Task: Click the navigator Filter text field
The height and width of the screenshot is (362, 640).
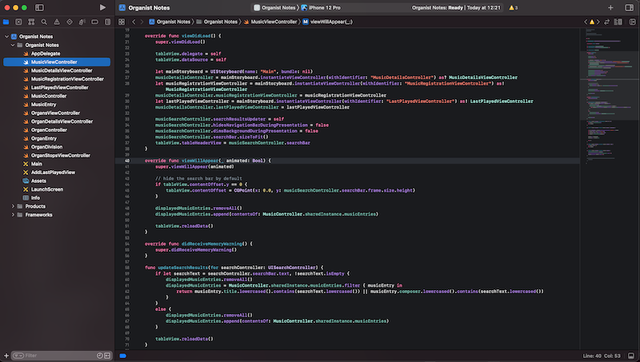Action: (56, 355)
